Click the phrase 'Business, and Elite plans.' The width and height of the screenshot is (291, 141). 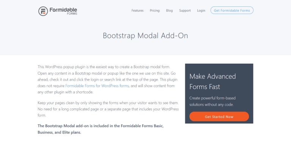click(x=59, y=132)
